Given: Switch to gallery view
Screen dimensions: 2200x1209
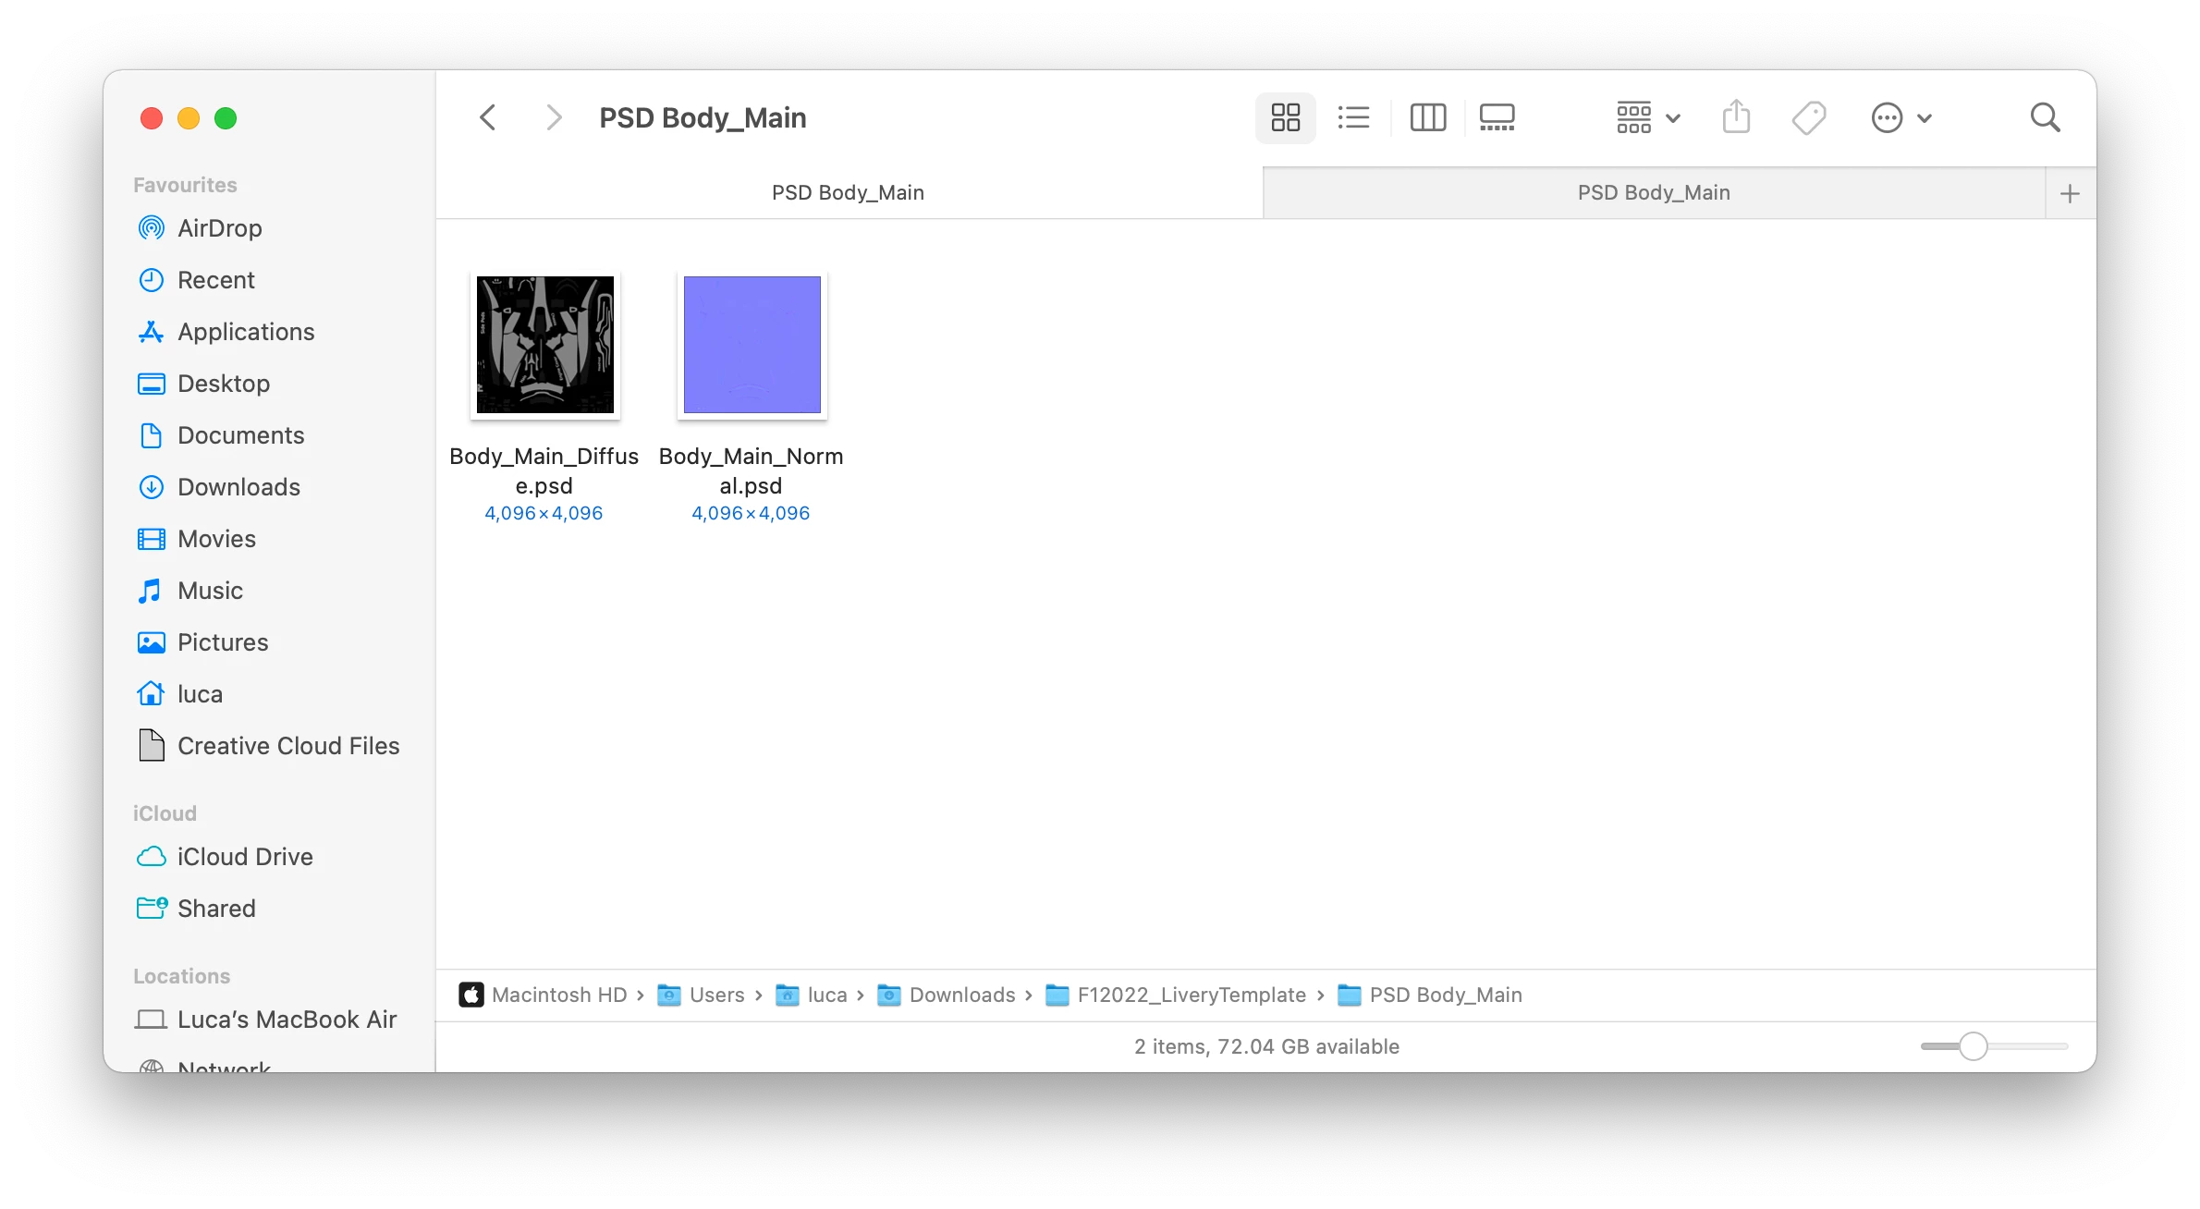Looking at the screenshot, I should (x=1497, y=117).
